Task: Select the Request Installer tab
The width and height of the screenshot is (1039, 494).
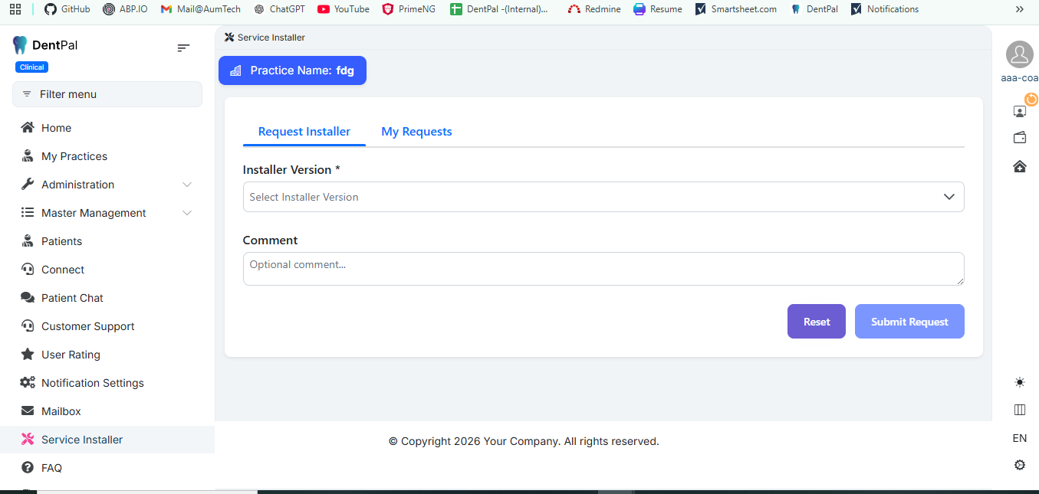Action: click(304, 132)
